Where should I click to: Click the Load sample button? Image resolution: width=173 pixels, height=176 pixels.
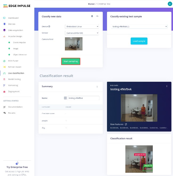click(139, 41)
